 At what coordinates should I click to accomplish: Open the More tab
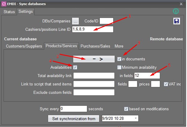coord(119,46)
